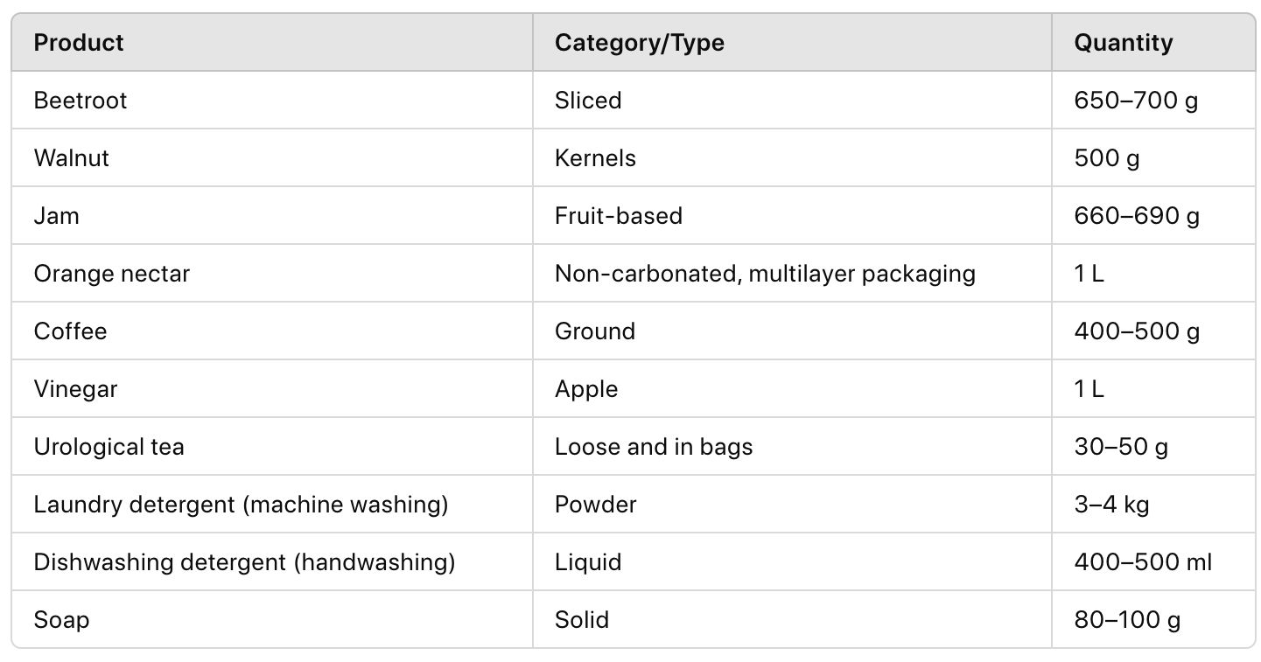The image size is (1261, 662).
Task: Select the 650–700 g quantity cell
Action: click(1135, 100)
